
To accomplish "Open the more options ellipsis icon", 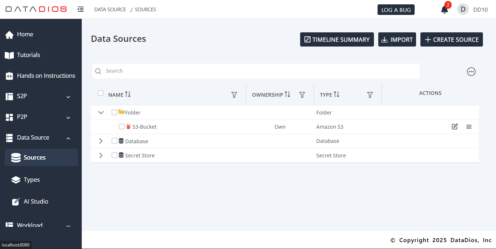I will point(471,72).
